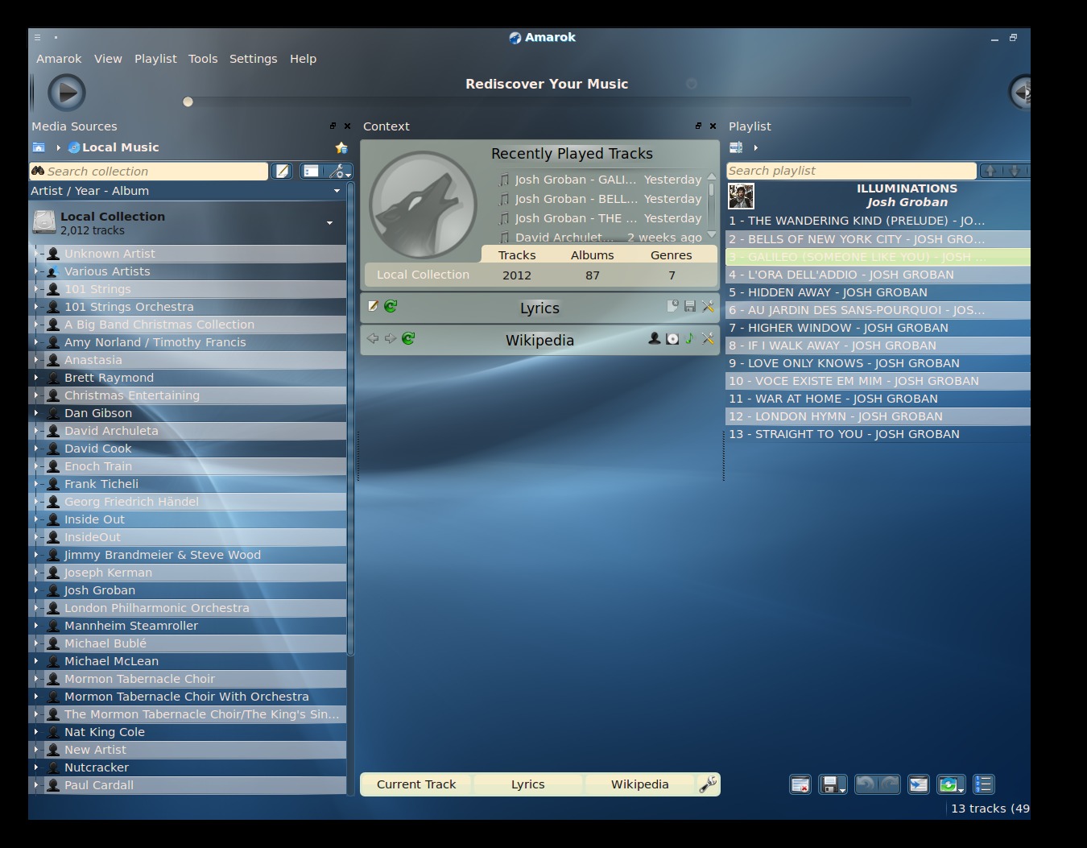Select track 3 Galileo in playlist

point(878,257)
